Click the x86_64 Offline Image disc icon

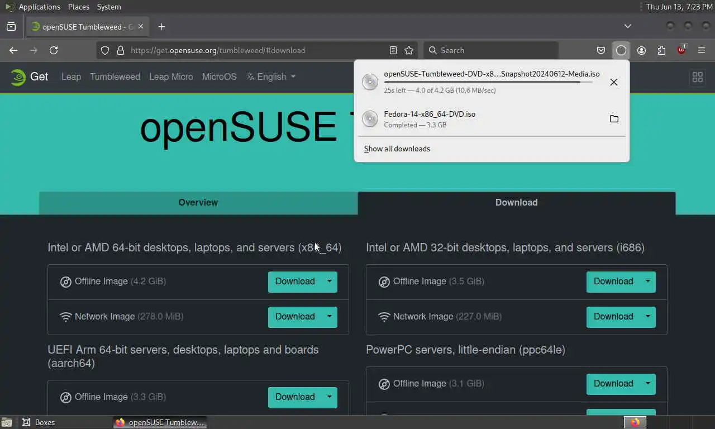pos(66,282)
